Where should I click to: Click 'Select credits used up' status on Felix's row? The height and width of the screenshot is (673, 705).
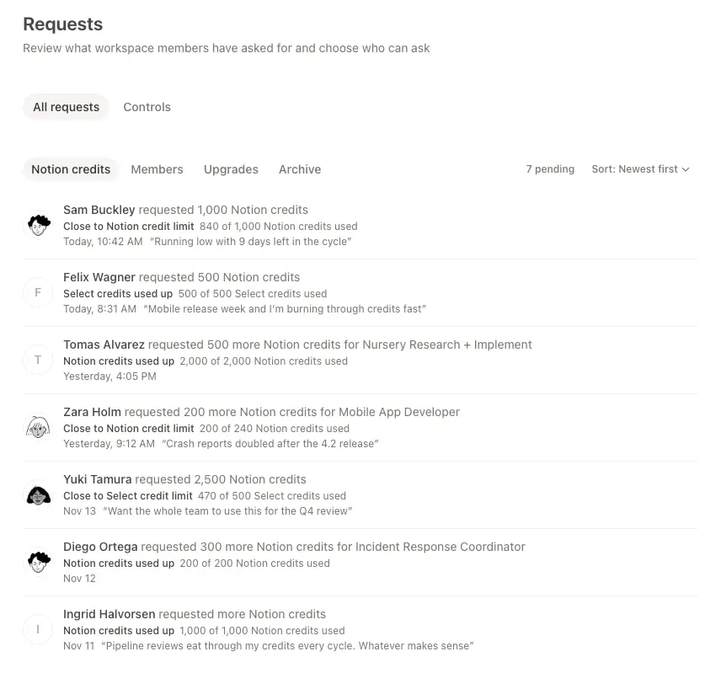point(118,294)
